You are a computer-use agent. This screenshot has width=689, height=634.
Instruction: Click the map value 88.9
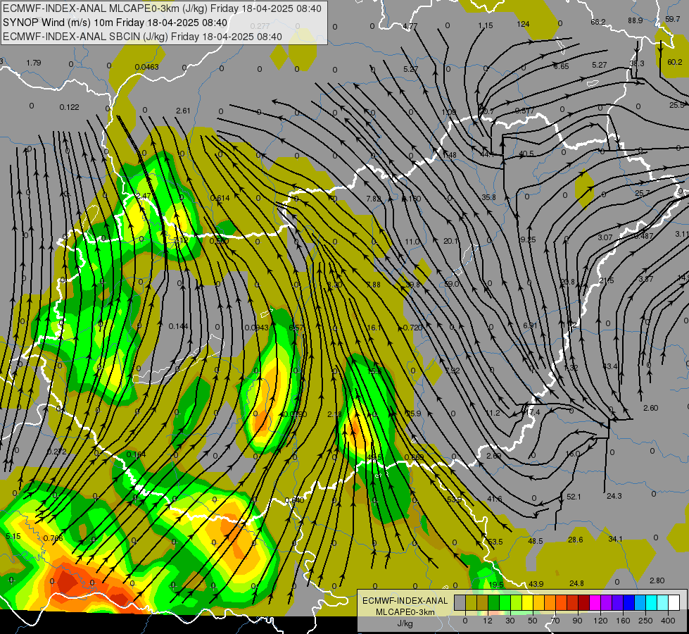pyautogui.click(x=635, y=20)
